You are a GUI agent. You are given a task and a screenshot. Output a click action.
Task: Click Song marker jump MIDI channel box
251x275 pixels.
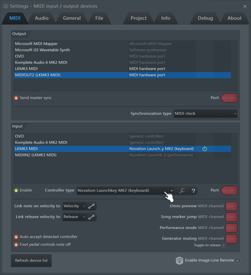pos(231,217)
